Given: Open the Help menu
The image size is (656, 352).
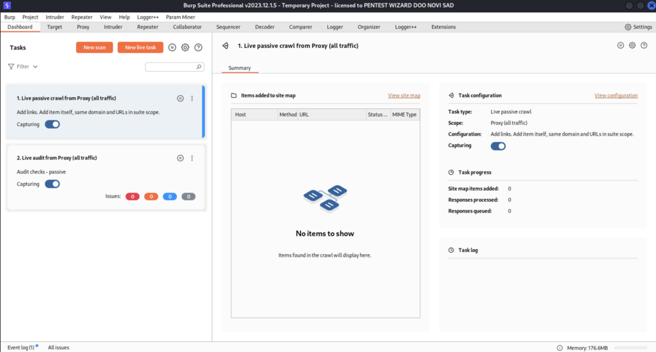Looking at the screenshot, I should tap(124, 17).
